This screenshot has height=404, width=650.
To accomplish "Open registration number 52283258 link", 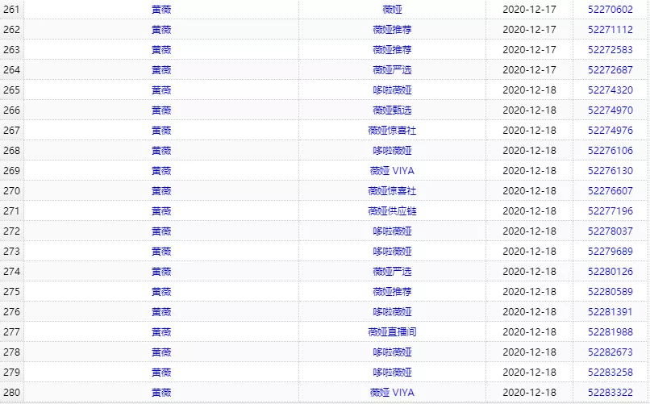I will point(610,372).
